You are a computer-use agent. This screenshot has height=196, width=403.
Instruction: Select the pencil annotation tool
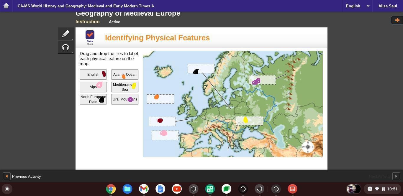pos(65,34)
